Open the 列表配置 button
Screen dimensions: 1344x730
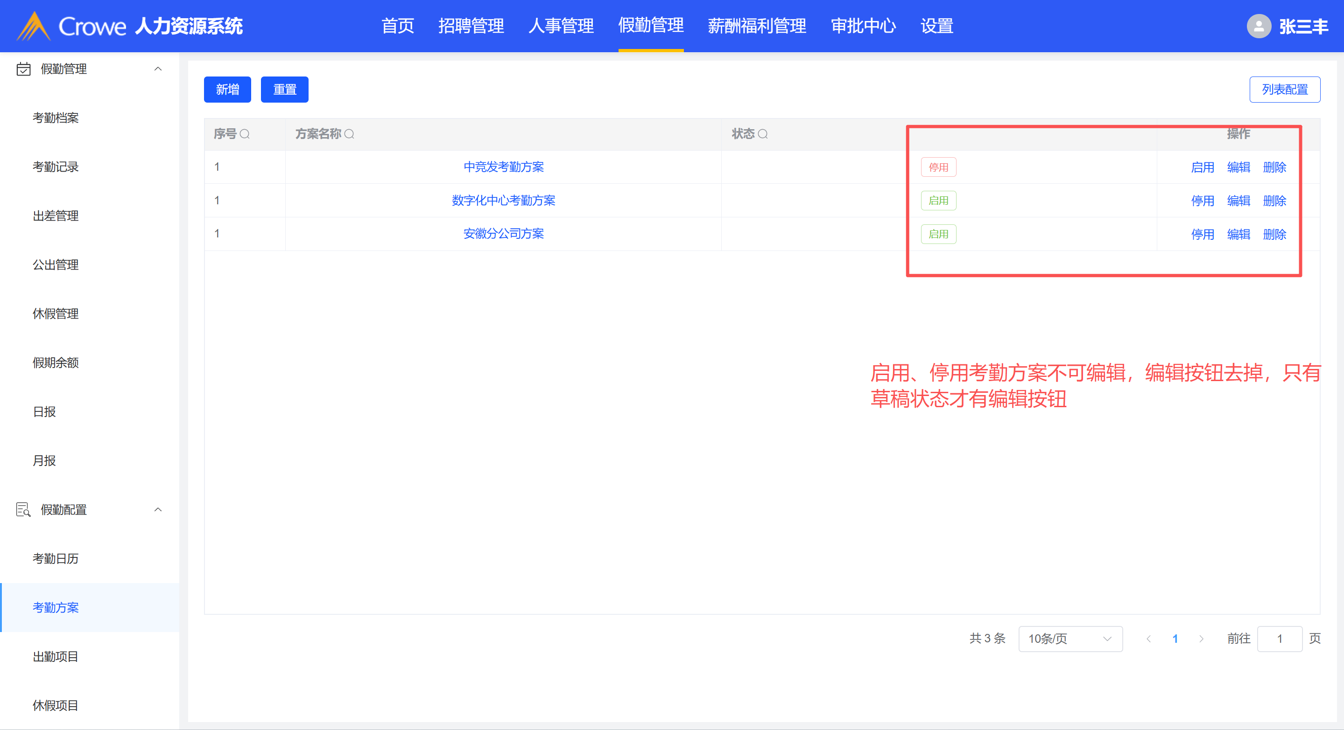tap(1284, 90)
